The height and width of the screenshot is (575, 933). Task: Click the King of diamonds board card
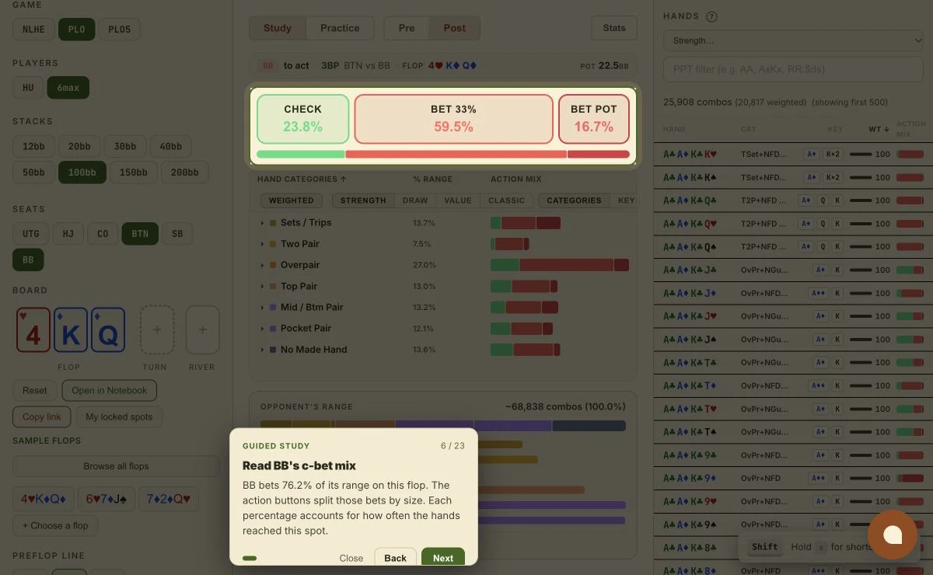71,329
